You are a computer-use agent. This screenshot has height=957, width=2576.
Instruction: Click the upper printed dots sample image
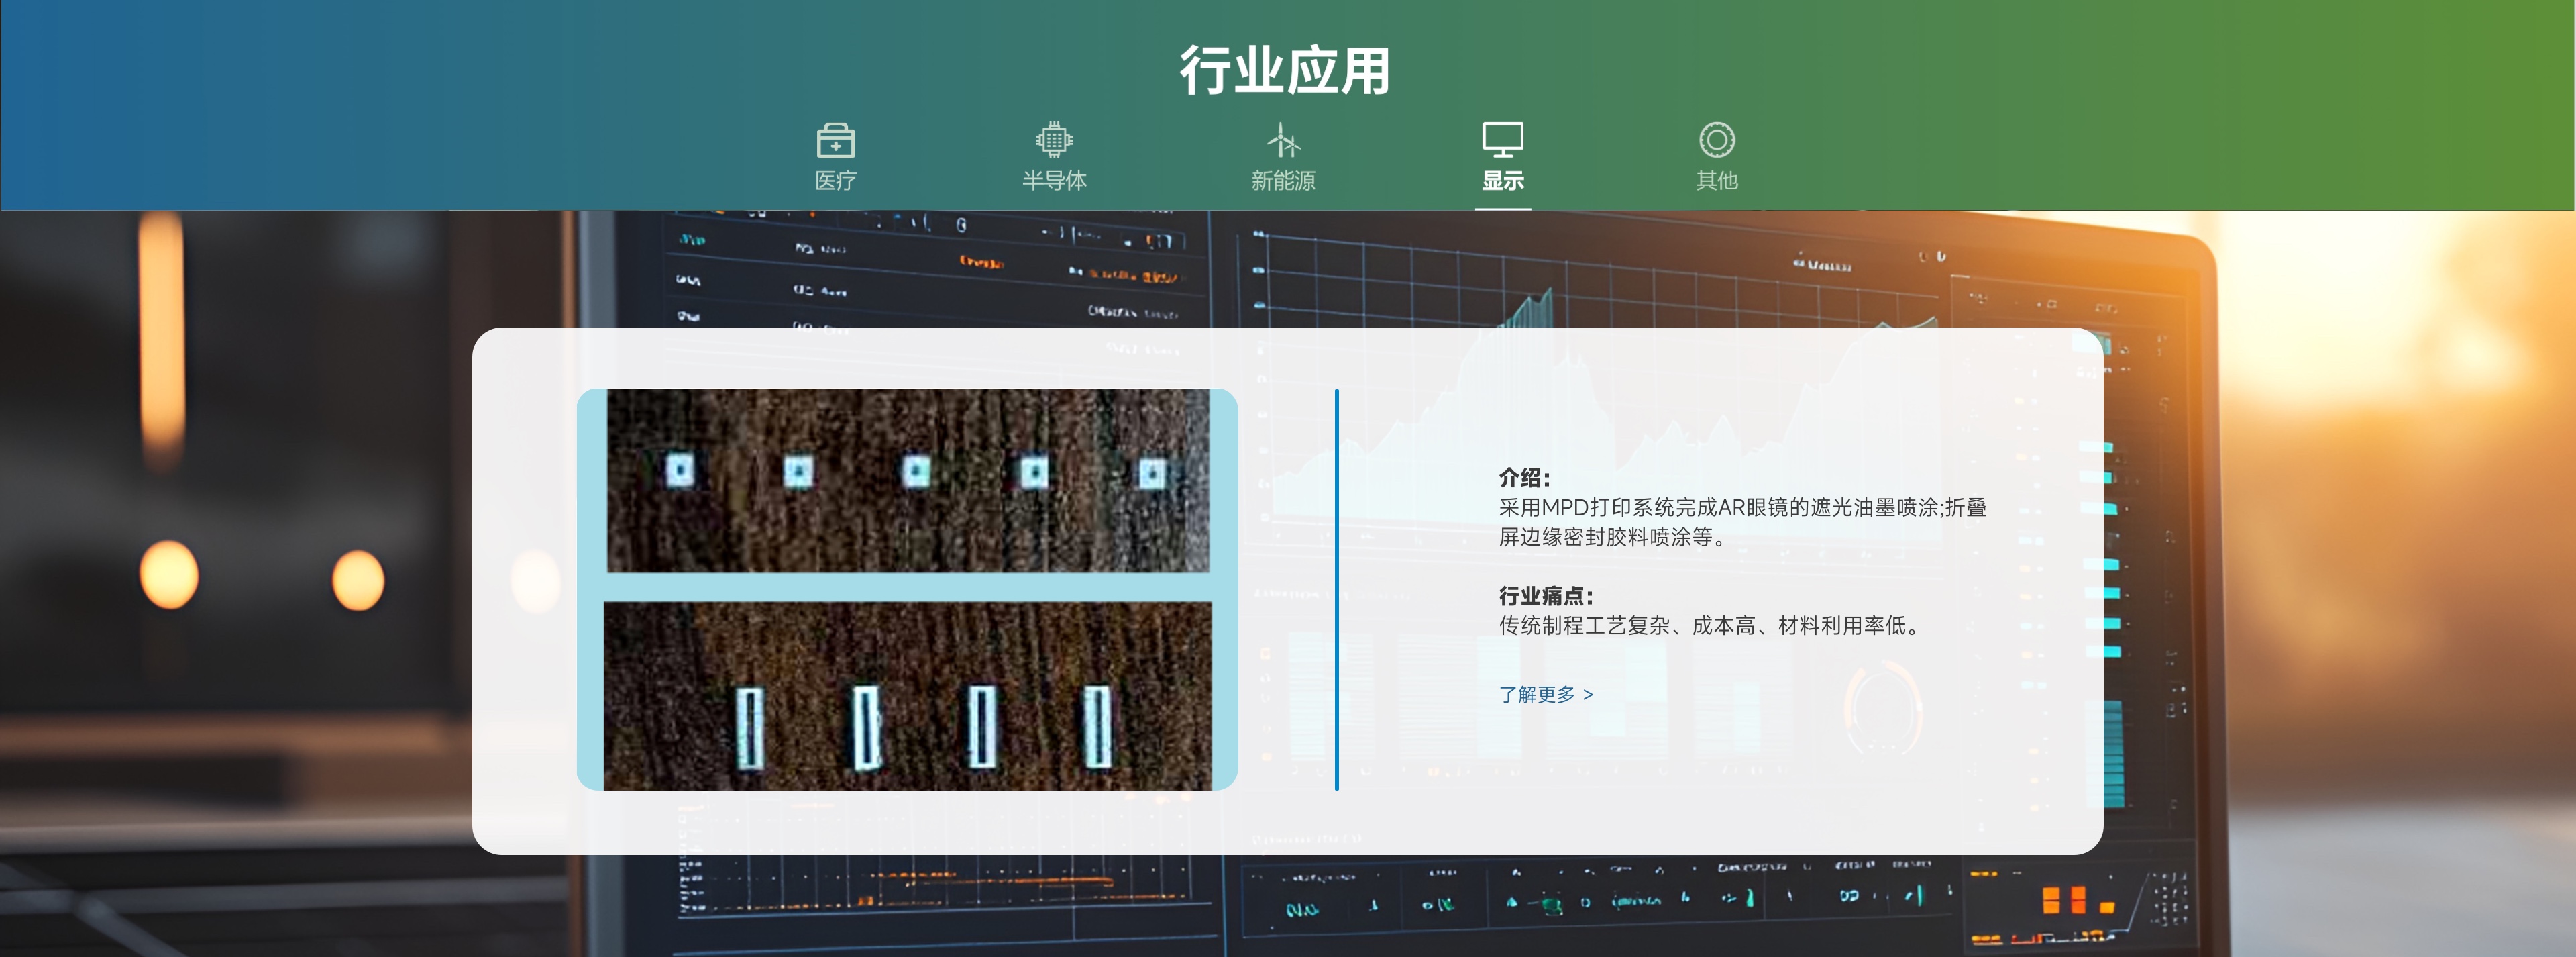(908, 481)
